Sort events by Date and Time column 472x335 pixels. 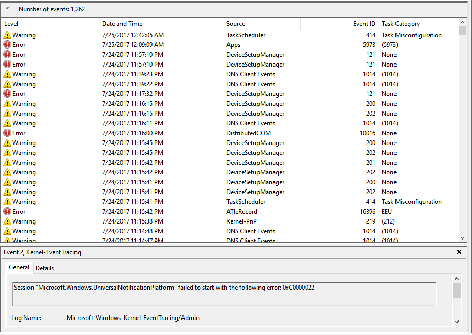pos(161,24)
